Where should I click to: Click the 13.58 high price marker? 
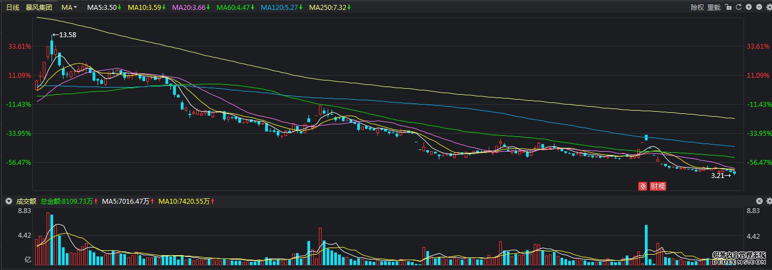[x=65, y=35]
